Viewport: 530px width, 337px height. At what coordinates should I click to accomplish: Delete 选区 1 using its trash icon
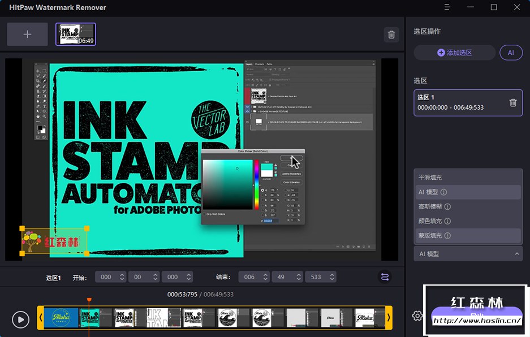point(512,102)
